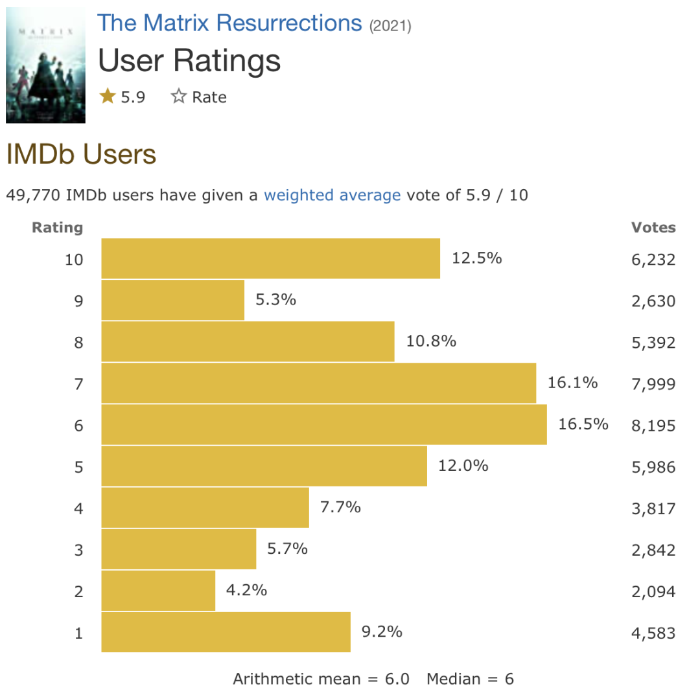
Task: Click The Matrix Resurrections poster thumbnail
Action: tap(45, 65)
